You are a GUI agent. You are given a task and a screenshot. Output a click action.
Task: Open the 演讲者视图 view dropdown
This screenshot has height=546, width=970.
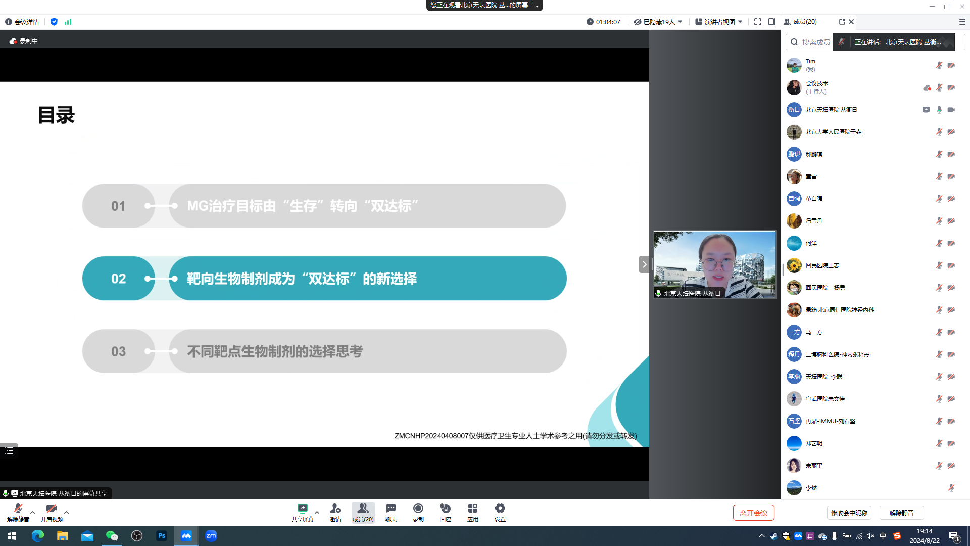(718, 22)
